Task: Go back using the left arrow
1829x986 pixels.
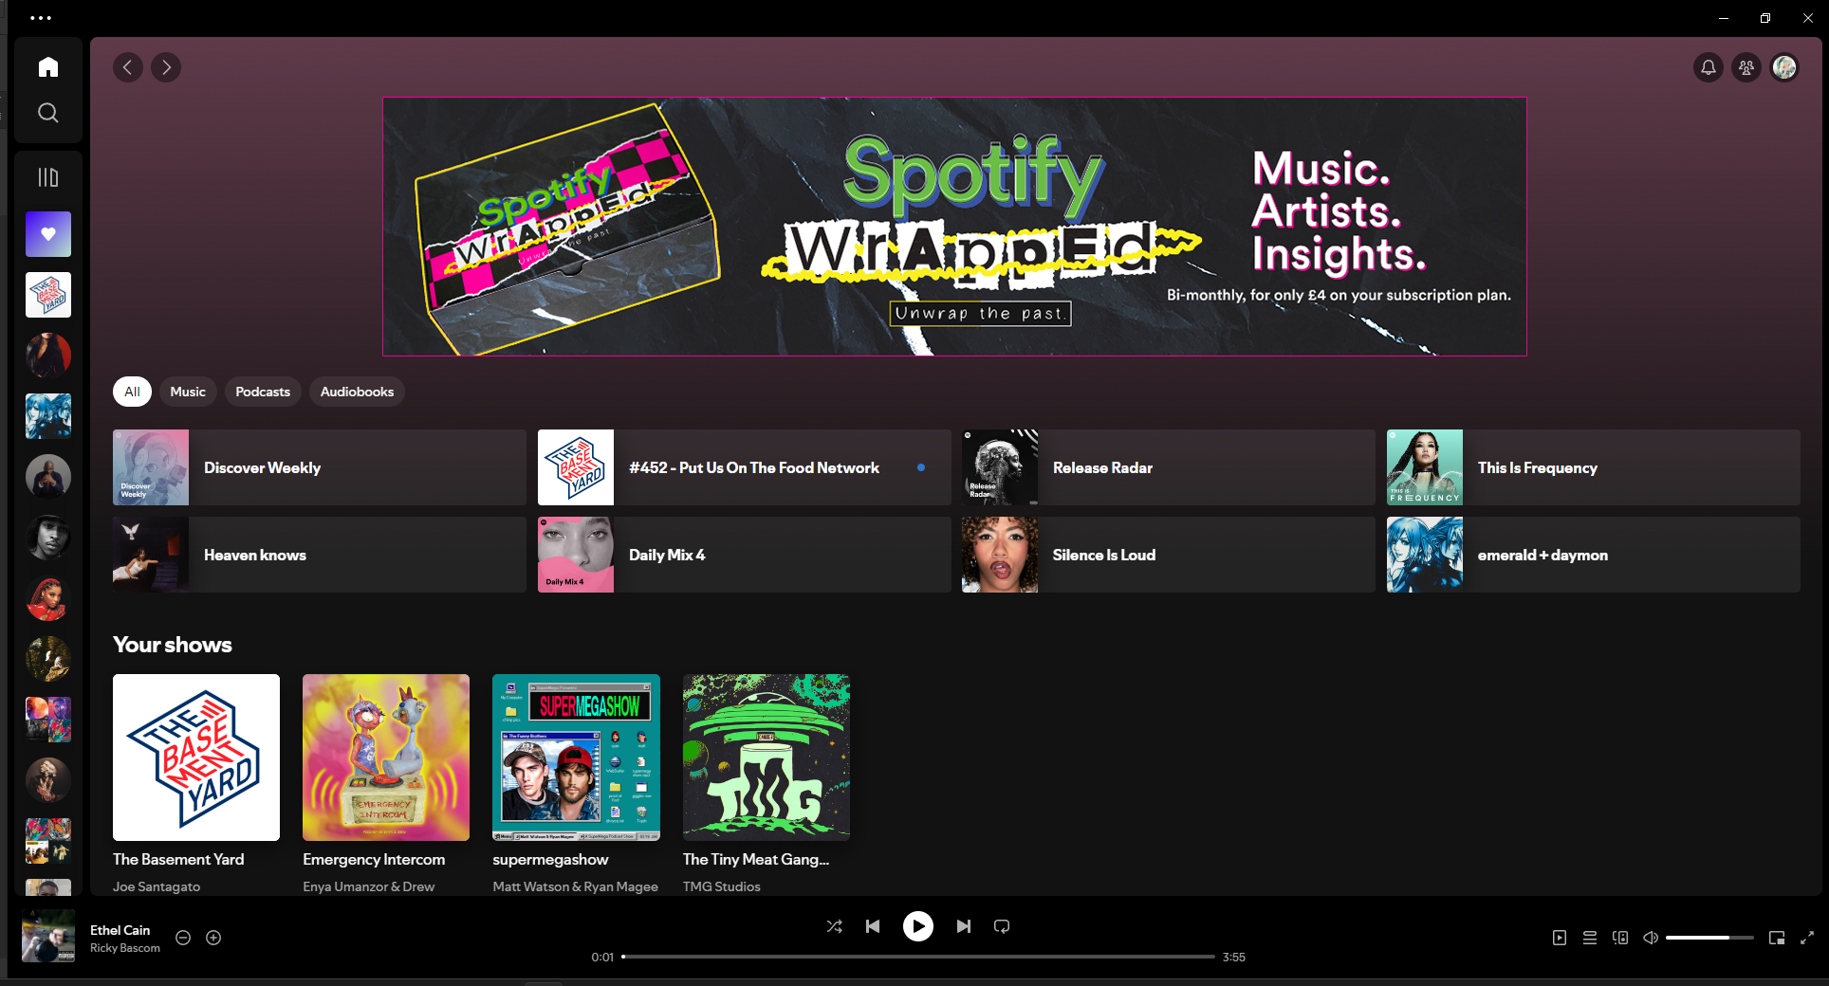Action: pyautogui.click(x=128, y=67)
